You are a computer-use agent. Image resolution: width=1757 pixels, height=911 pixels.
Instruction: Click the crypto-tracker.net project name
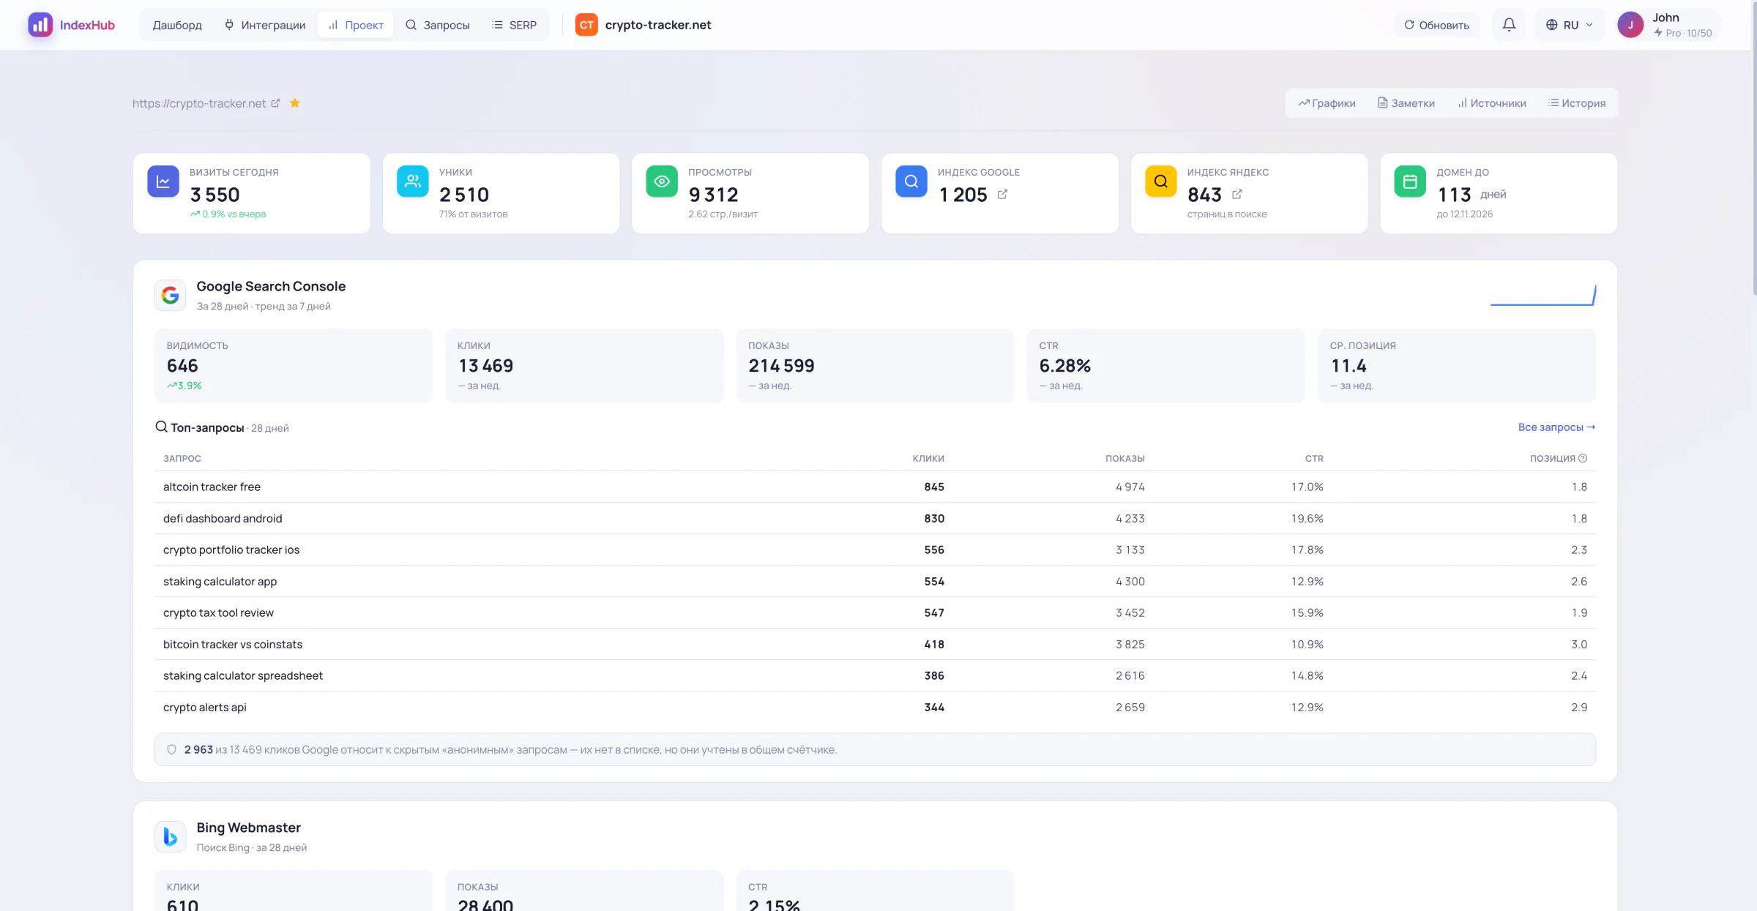point(658,25)
